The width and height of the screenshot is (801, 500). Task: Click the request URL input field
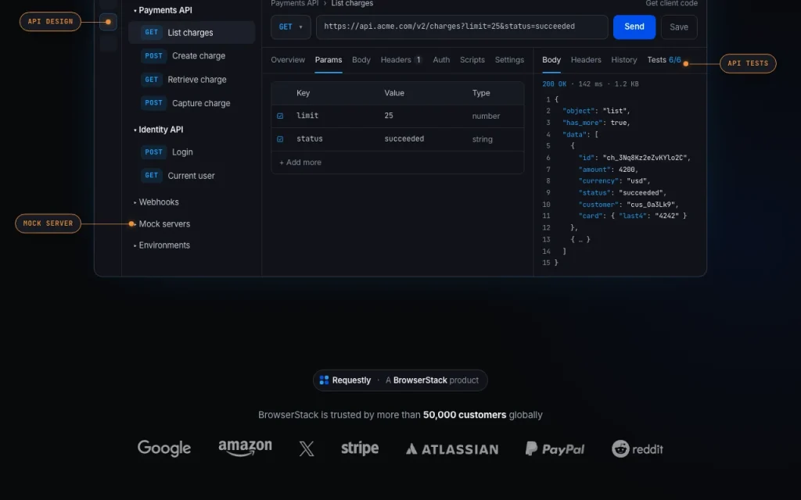coord(462,27)
